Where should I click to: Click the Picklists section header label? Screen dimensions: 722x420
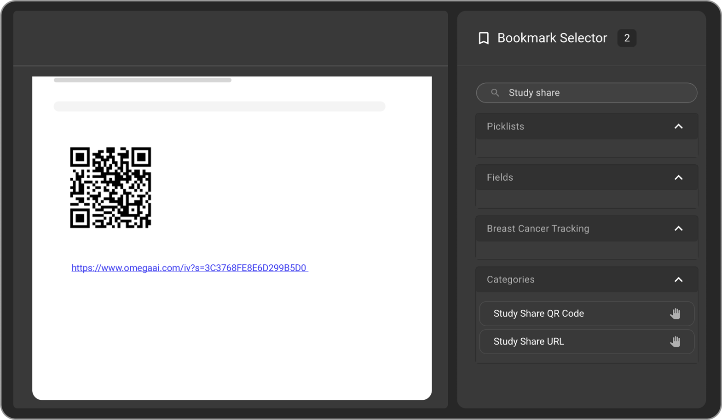[x=505, y=126]
